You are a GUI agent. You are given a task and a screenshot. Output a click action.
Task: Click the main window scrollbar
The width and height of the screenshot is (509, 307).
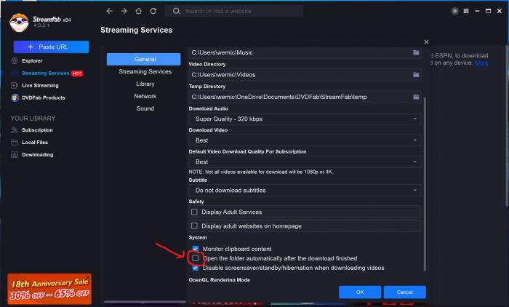(x=506, y=125)
